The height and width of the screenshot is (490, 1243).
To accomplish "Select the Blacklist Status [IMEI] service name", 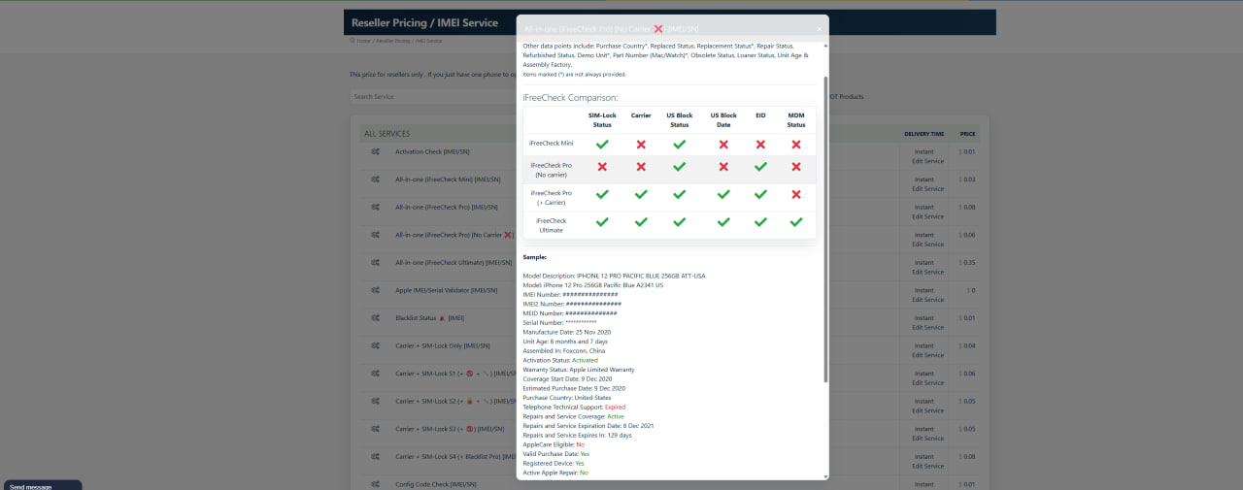I will (429, 317).
